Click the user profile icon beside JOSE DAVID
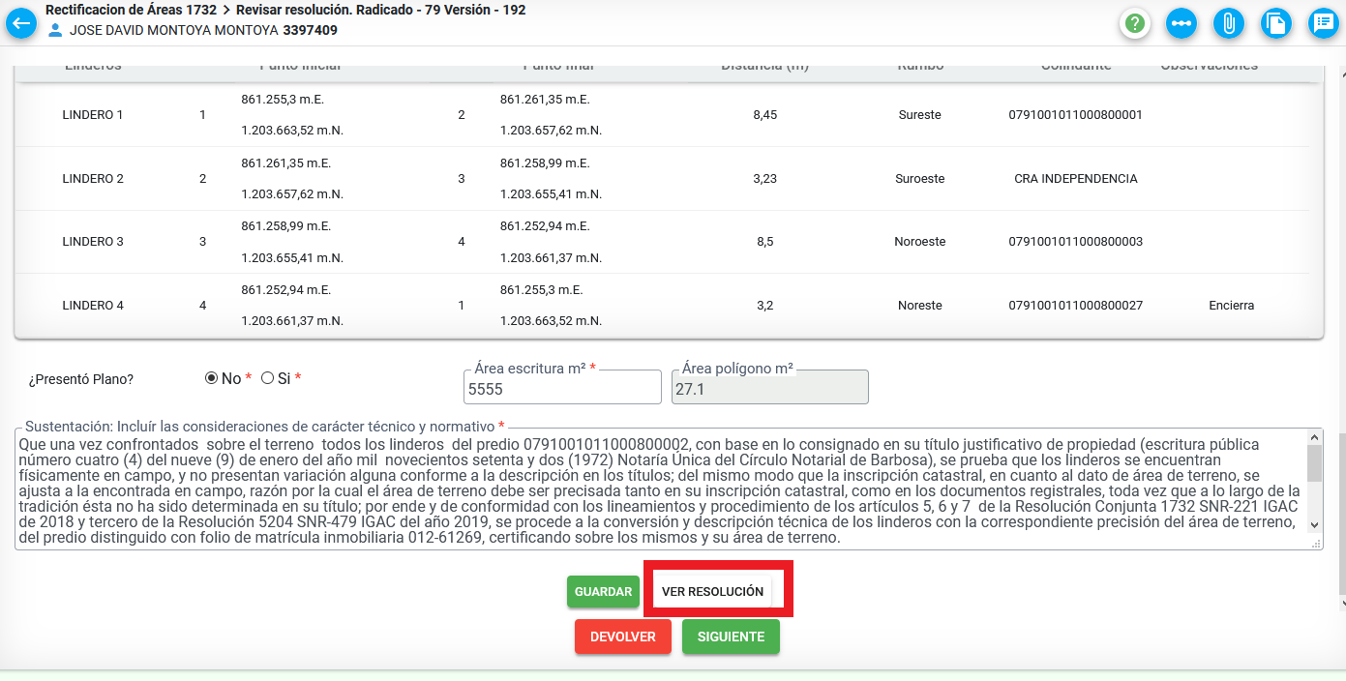This screenshot has width=1346, height=681. 55,31
